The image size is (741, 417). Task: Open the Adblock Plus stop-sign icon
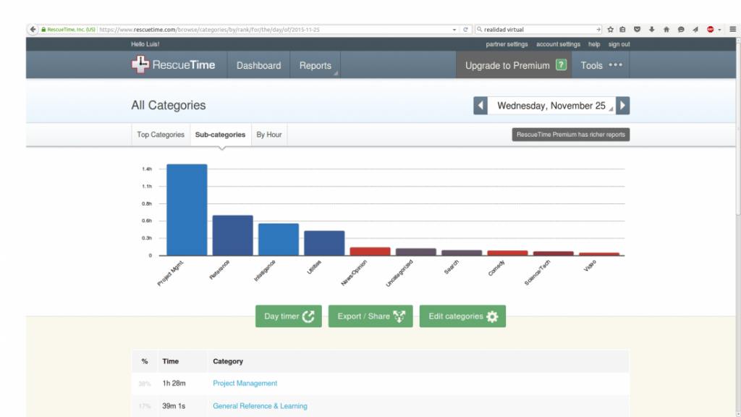click(711, 29)
